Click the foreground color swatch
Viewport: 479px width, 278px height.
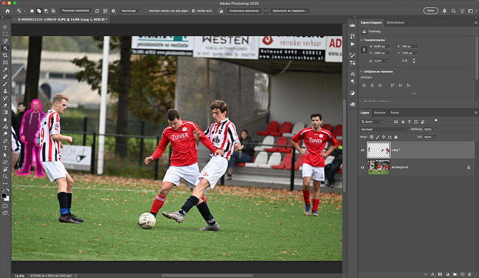pos(4,195)
